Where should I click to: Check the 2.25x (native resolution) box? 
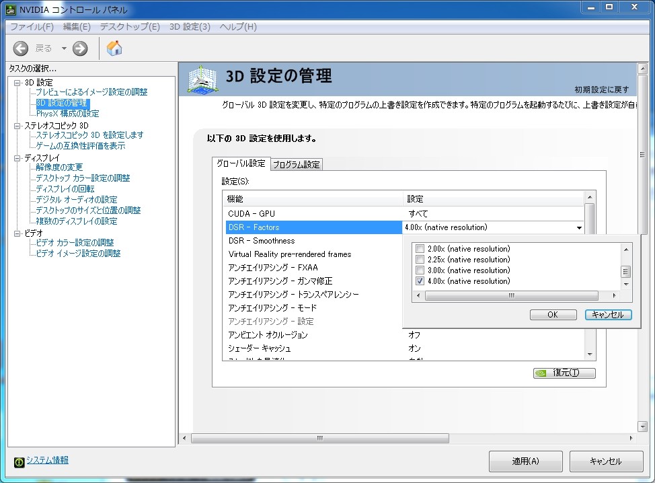tap(420, 260)
